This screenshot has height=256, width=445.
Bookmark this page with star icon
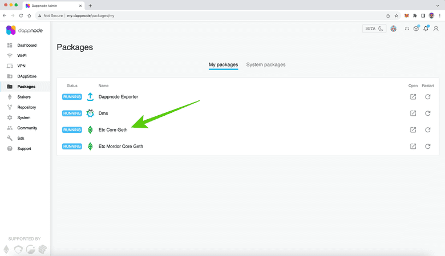[x=397, y=15]
